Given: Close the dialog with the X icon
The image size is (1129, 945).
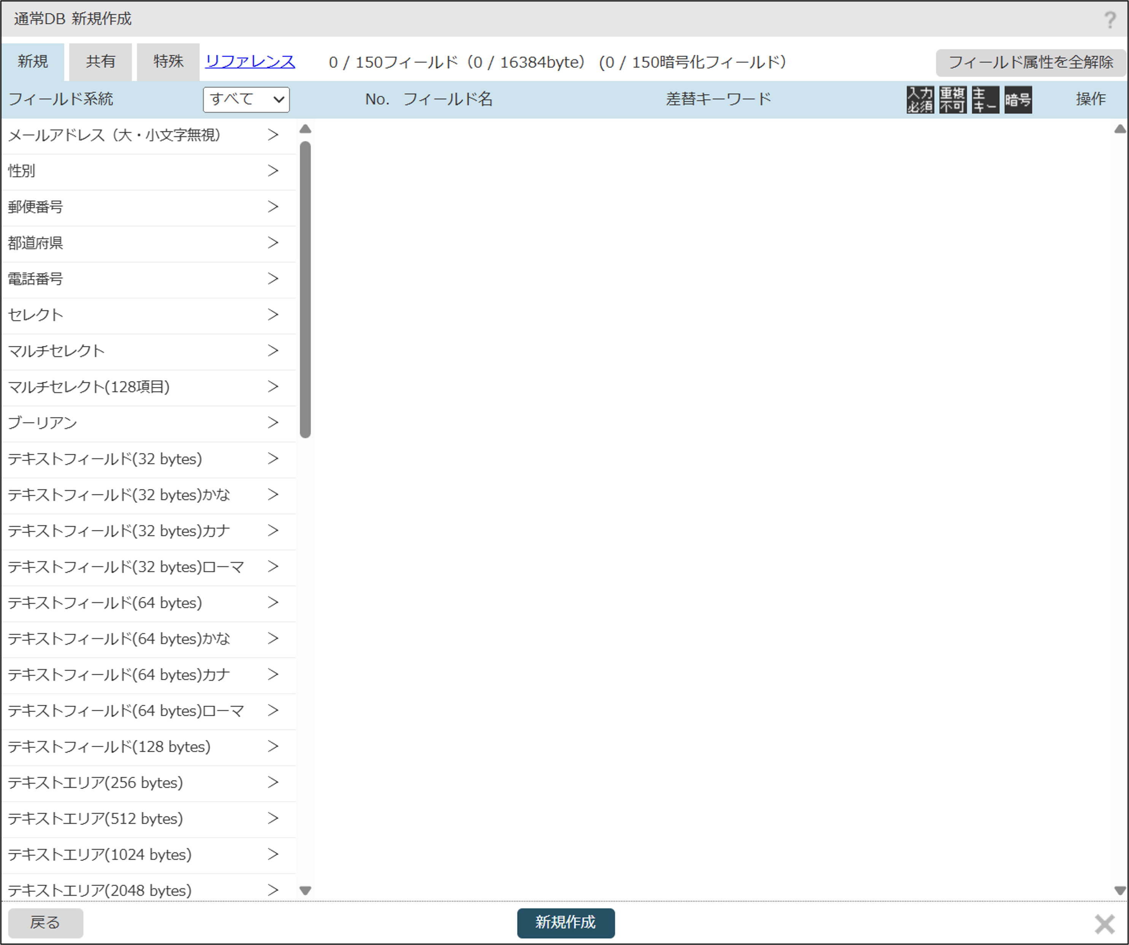Looking at the screenshot, I should [1104, 924].
